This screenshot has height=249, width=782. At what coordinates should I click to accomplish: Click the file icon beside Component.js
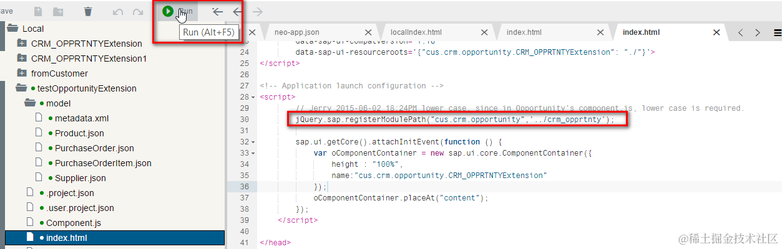pyautogui.click(x=29, y=223)
